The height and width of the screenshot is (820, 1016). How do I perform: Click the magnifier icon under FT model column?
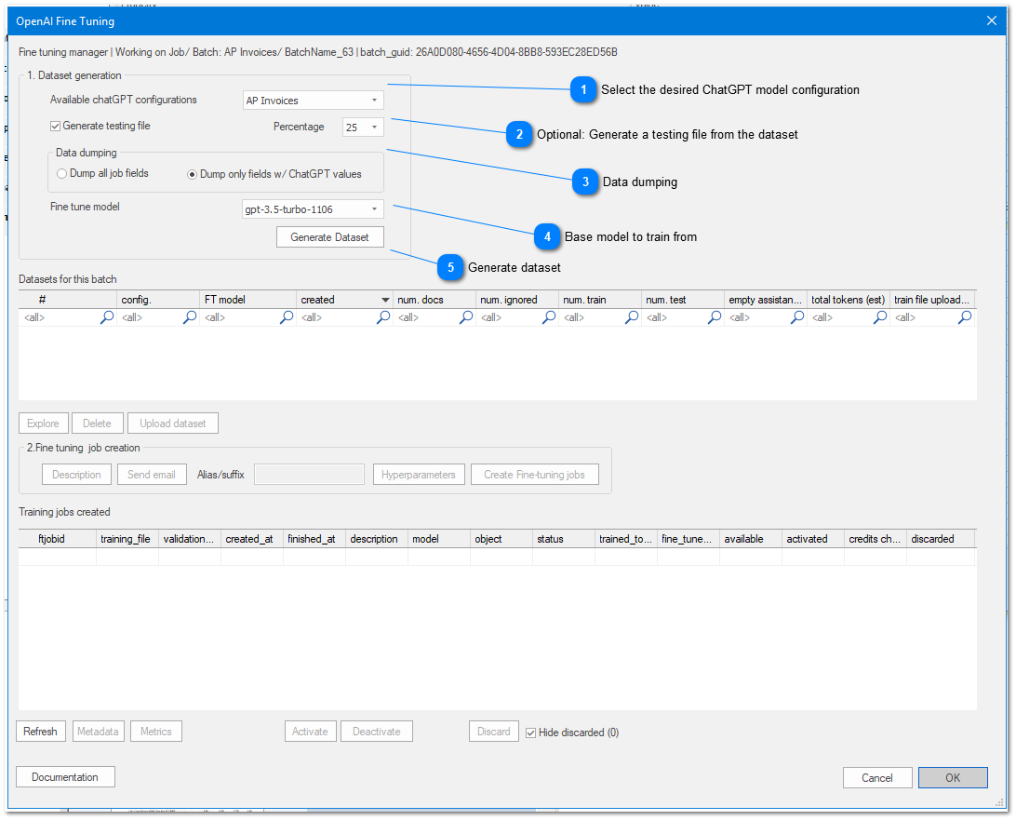coord(287,317)
